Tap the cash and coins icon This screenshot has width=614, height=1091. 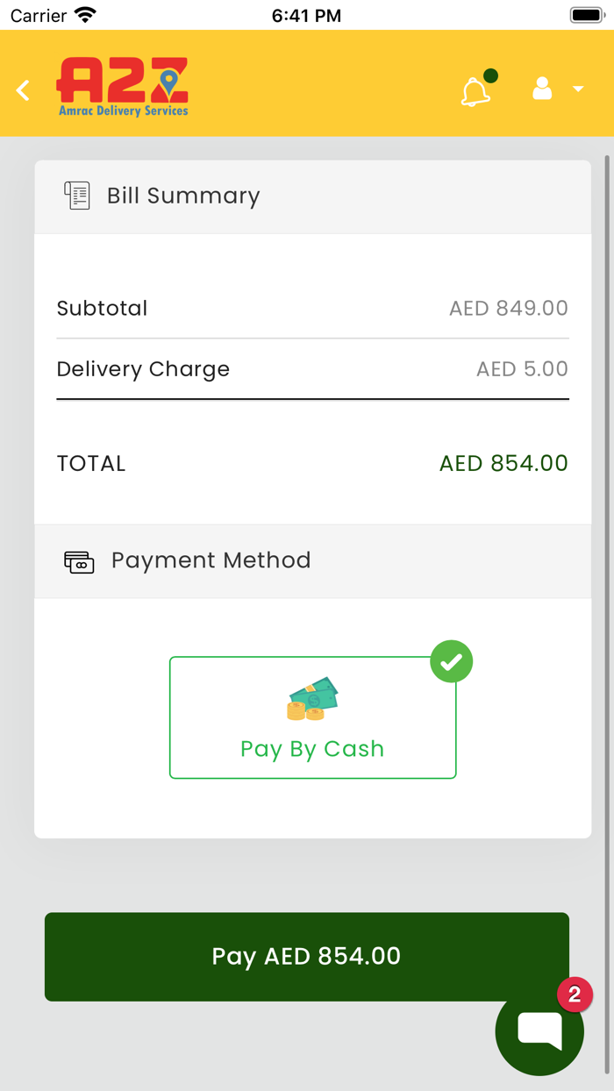tap(313, 699)
